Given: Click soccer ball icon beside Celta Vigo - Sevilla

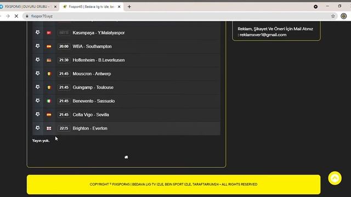Looking at the screenshot, I should (38, 114).
